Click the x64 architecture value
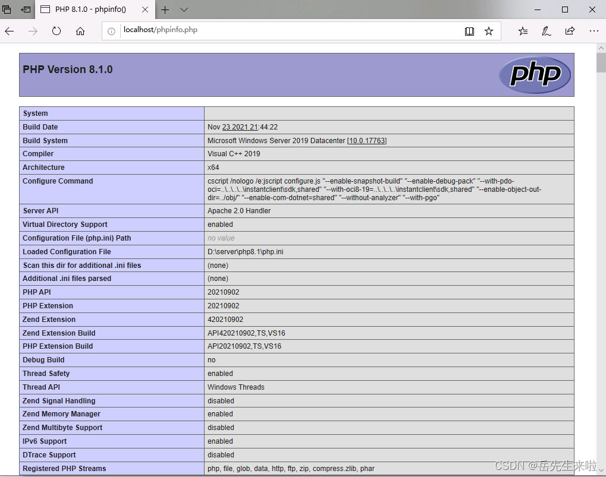606x477 pixels. pos(213,168)
